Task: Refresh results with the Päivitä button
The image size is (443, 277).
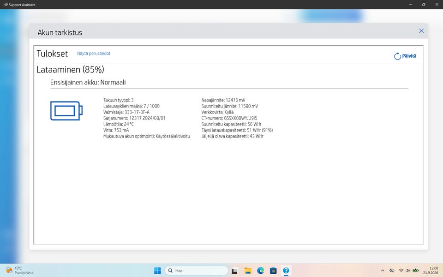Action: click(405, 56)
